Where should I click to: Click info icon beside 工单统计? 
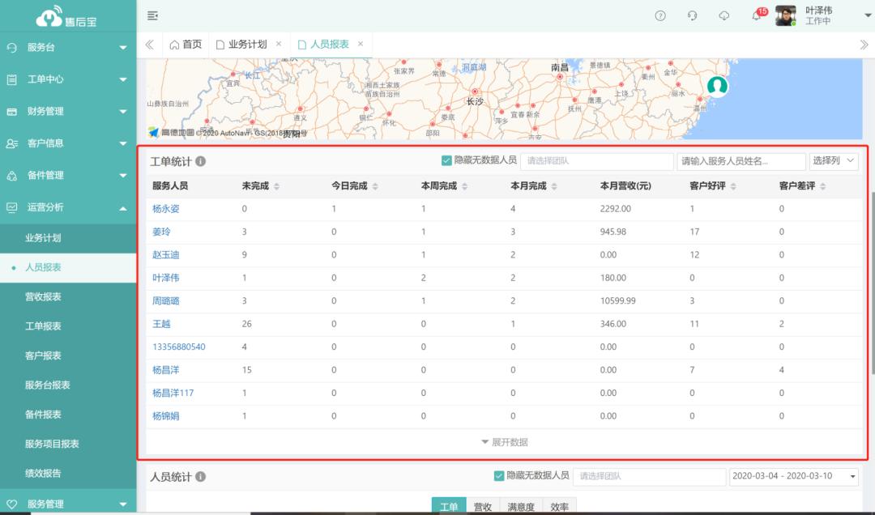200,161
